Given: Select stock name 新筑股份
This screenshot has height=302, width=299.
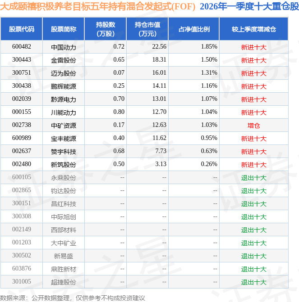Looking at the screenshot, I should click(63, 165).
